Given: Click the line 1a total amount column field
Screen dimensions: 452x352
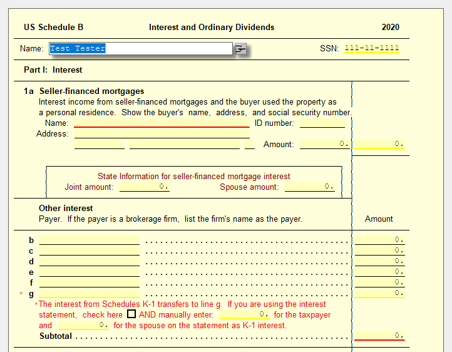Looking at the screenshot, I should pyautogui.click(x=379, y=144).
